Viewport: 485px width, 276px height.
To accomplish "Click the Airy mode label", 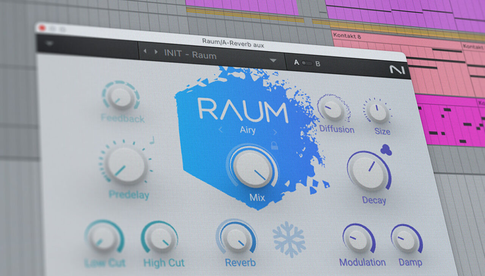I will pos(247,130).
